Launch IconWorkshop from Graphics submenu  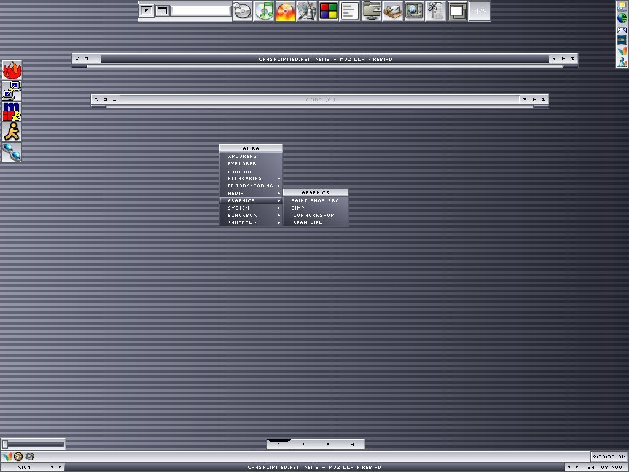(x=315, y=215)
